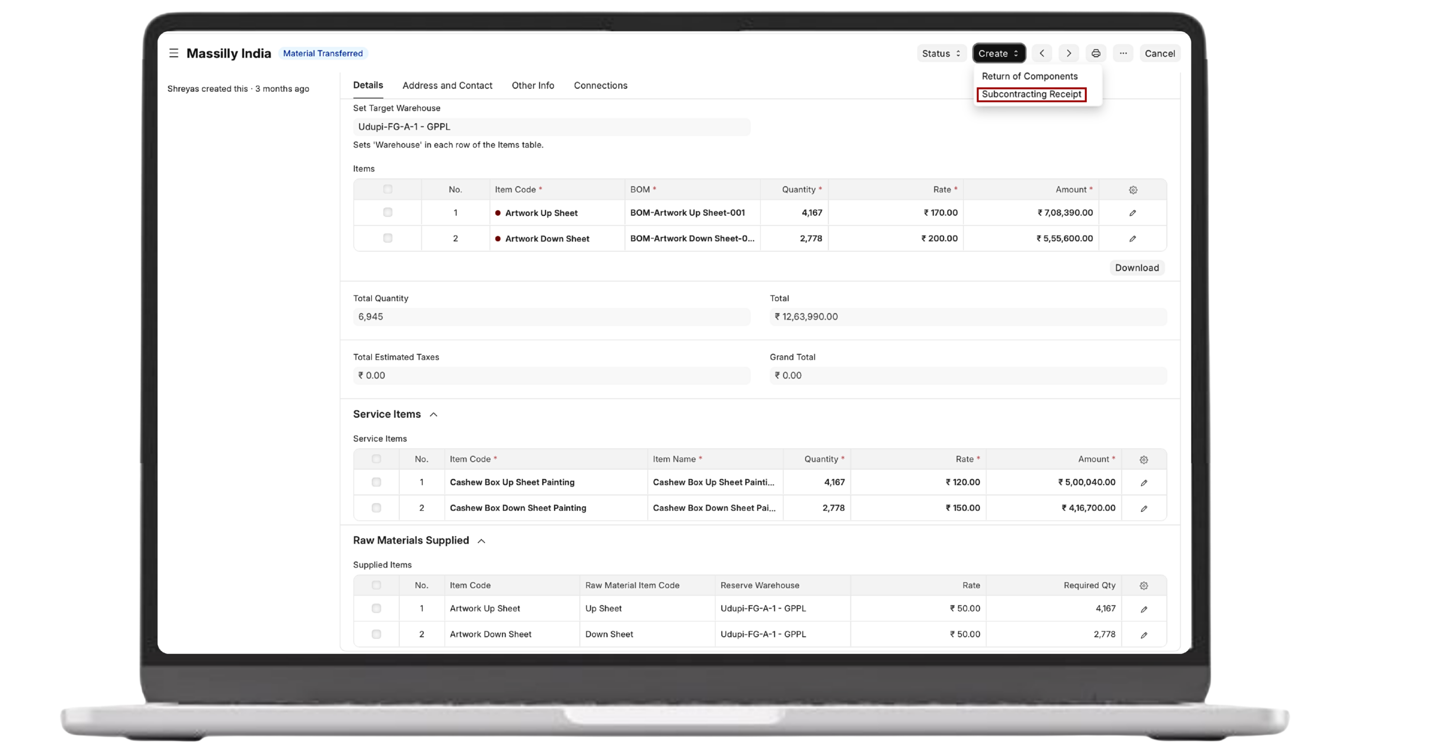The image size is (1430, 751).
Task: Edit the Artwork Up Sheet row pencil
Action: 1133,213
